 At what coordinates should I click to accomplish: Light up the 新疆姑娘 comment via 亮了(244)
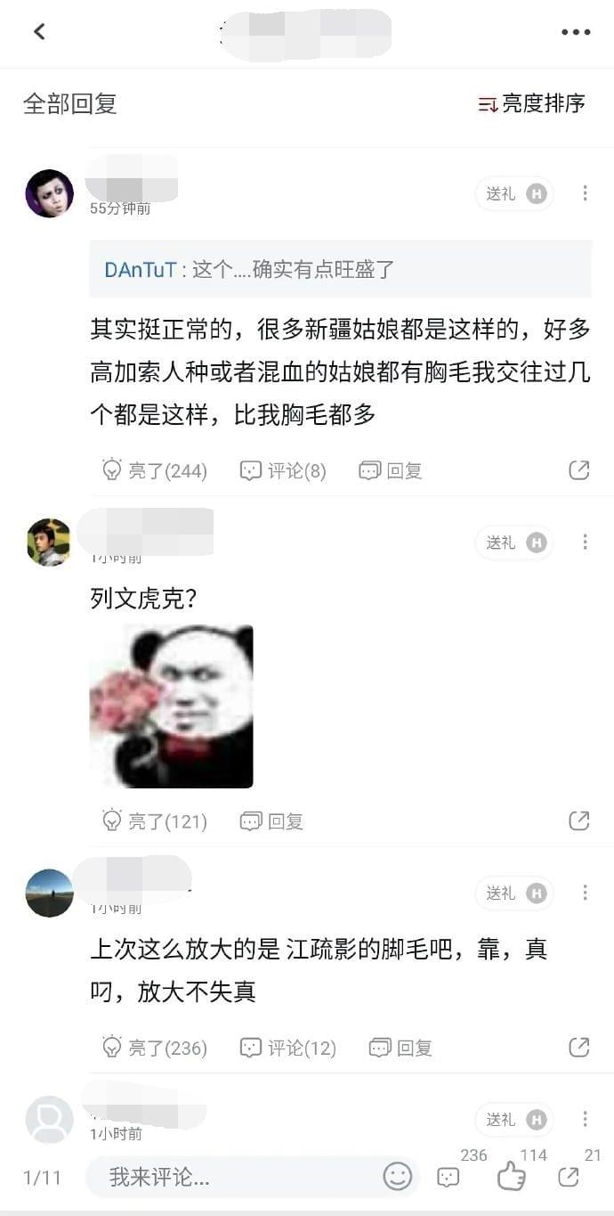pos(155,470)
